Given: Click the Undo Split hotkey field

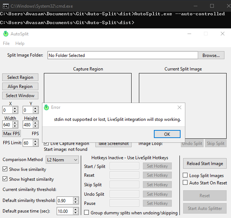Looking at the screenshot, I should click(125, 194).
